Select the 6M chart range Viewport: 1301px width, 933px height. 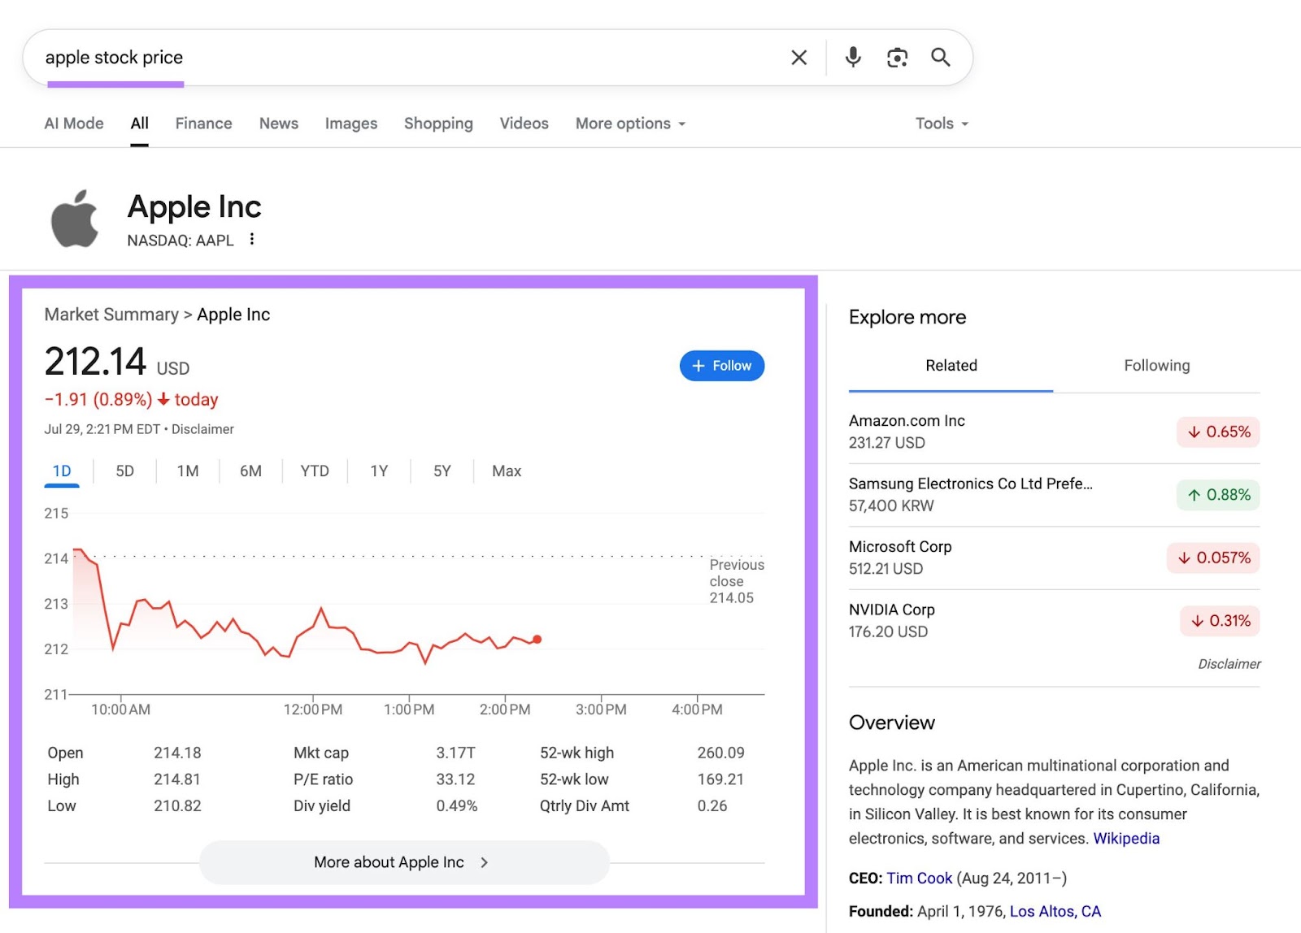[x=251, y=471]
